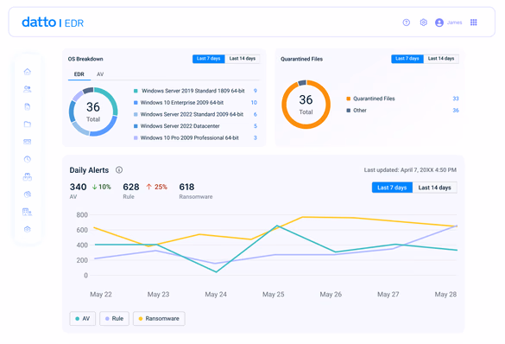Click the May 25 axis label
The height and width of the screenshot is (344, 505).
(x=273, y=295)
